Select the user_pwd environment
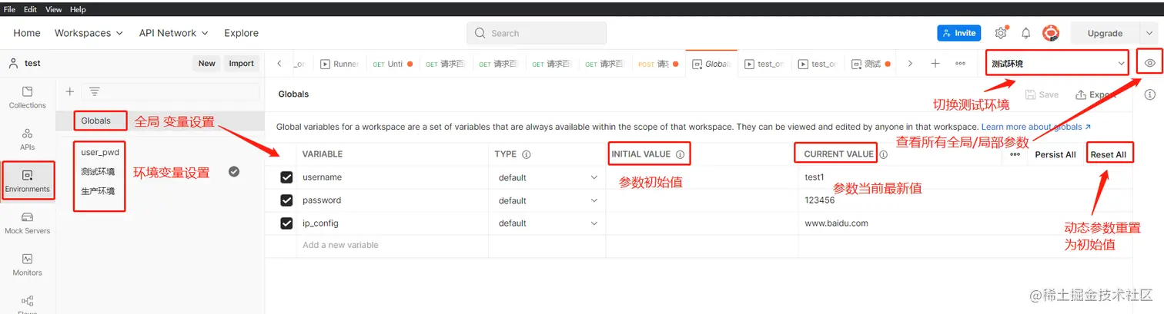The image size is (1164, 314). [100, 152]
